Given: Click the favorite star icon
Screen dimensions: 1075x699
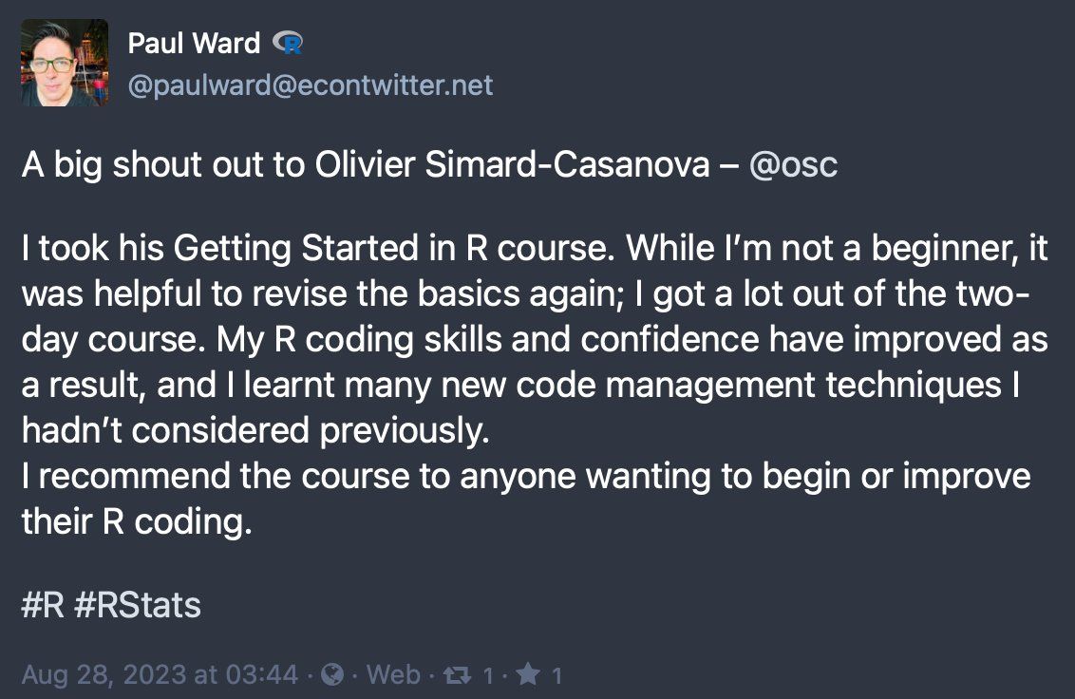Looking at the screenshot, I should (x=529, y=674).
